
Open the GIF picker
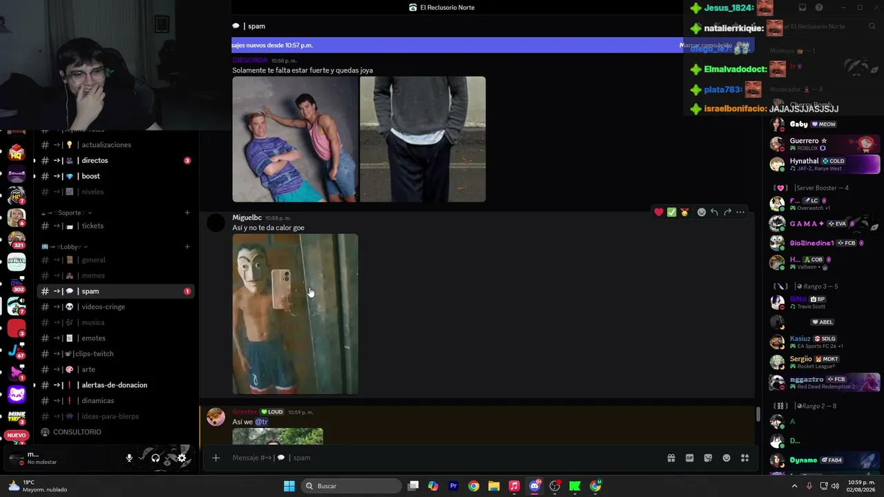[689, 458]
